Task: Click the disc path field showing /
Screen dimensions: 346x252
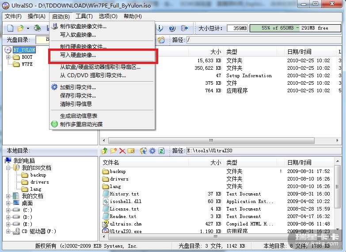Action: point(264,40)
